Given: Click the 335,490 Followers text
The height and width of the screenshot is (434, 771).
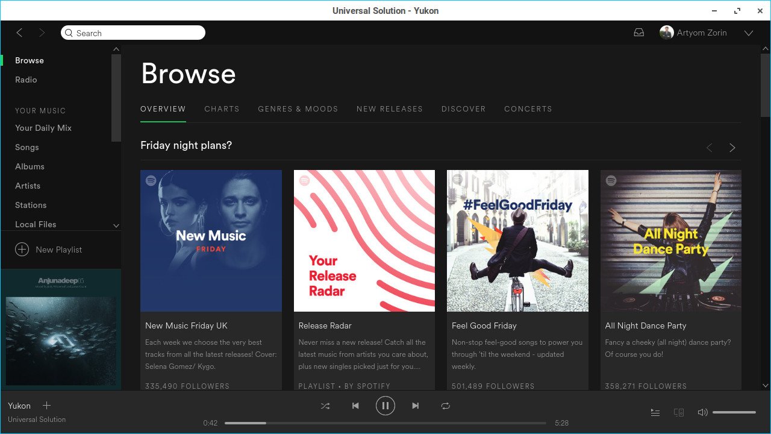Looking at the screenshot, I should tap(187, 386).
